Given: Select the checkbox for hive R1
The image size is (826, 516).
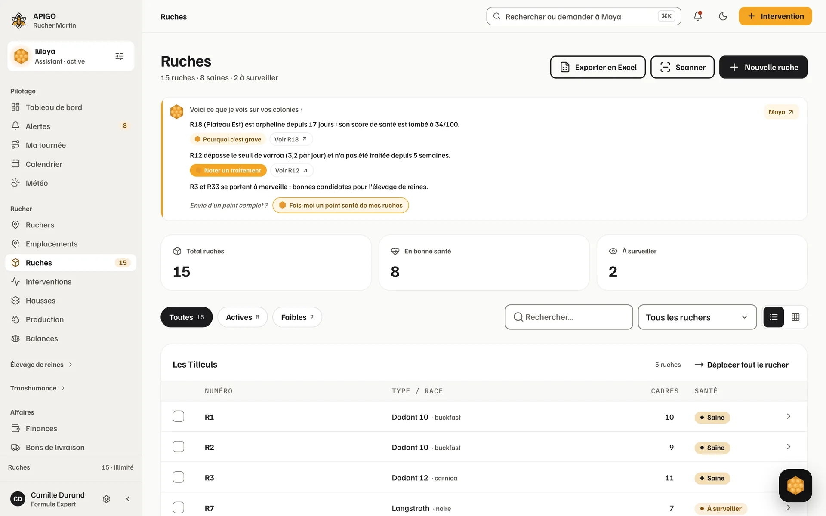Looking at the screenshot, I should tap(178, 416).
